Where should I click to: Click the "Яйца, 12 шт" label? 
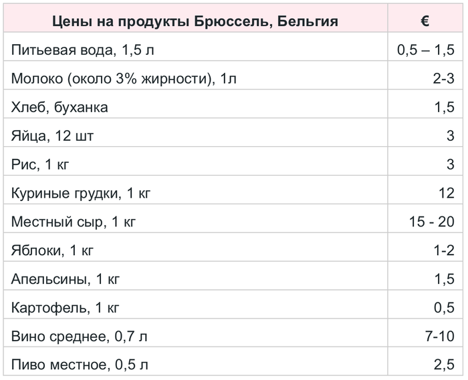(x=53, y=136)
